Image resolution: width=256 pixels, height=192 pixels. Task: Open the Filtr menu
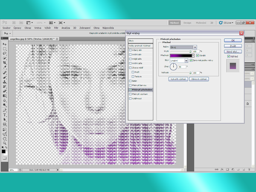[x=55, y=27]
